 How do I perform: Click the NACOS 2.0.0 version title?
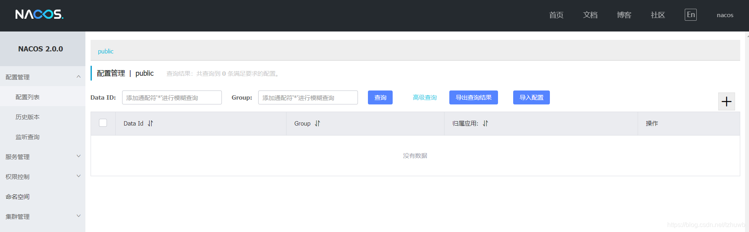(x=40, y=49)
